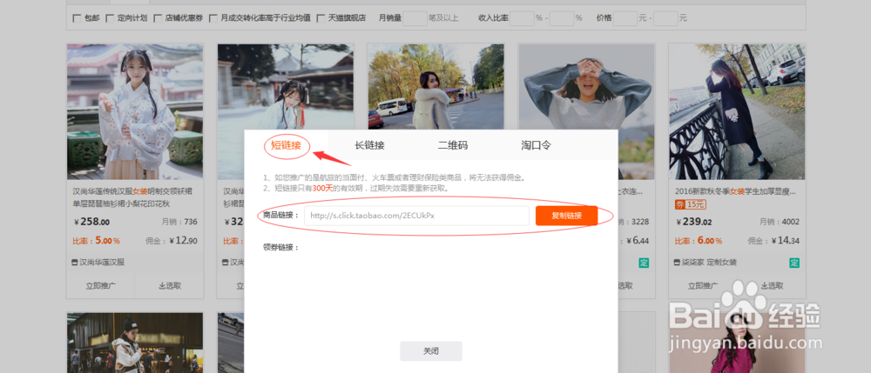Close the dialog with 关闭
The image size is (871, 373).
pos(431,351)
